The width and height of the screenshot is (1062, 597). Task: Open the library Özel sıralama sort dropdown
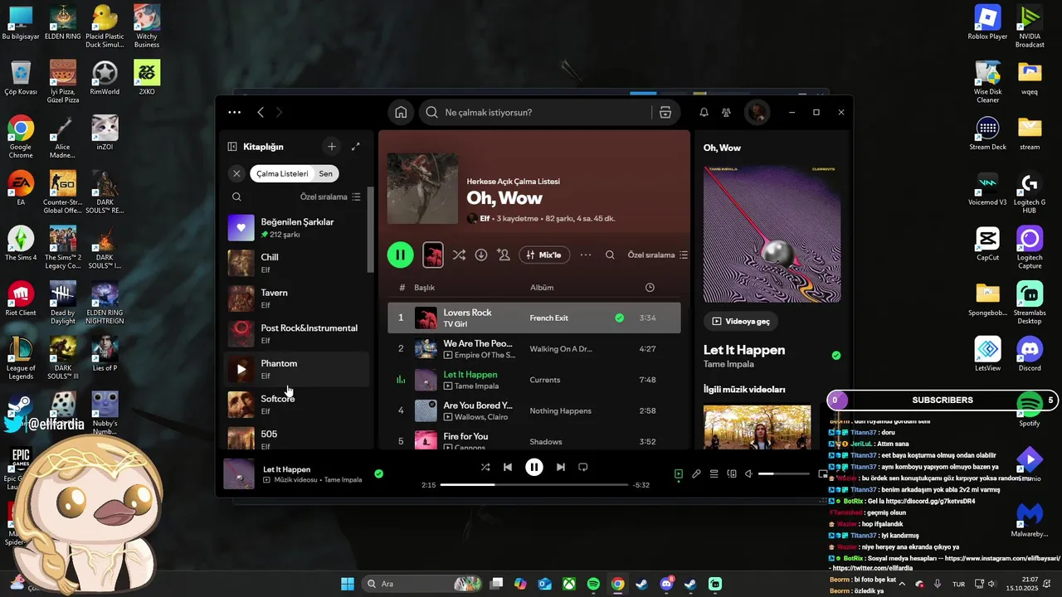click(330, 197)
